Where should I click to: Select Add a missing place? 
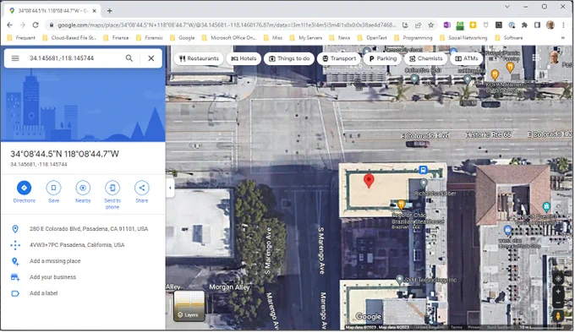pos(83,261)
